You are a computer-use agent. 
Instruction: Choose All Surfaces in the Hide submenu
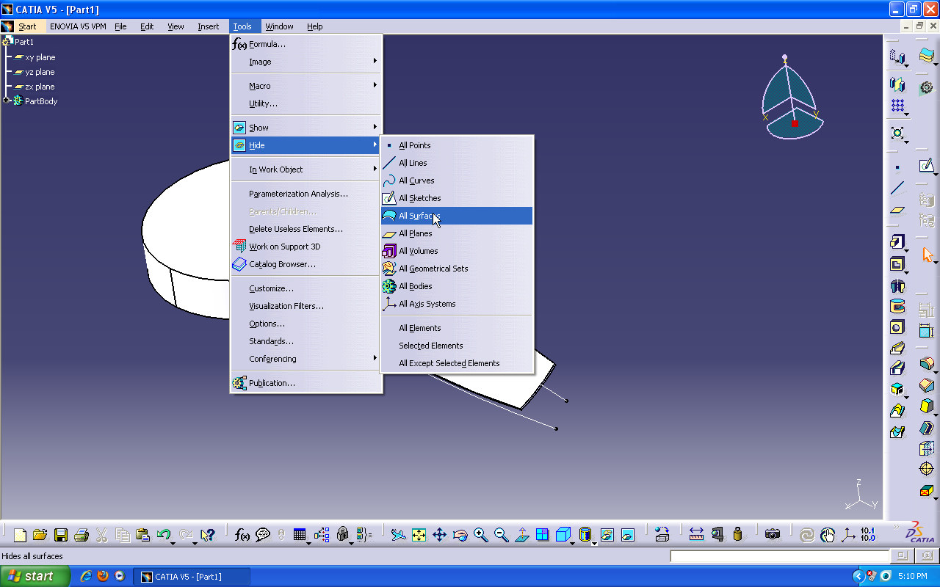(x=457, y=216)
